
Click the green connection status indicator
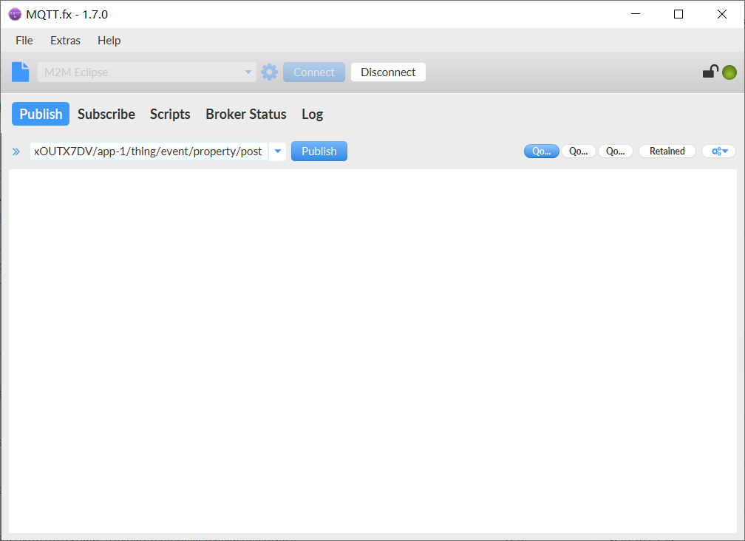tap(729, 72)
